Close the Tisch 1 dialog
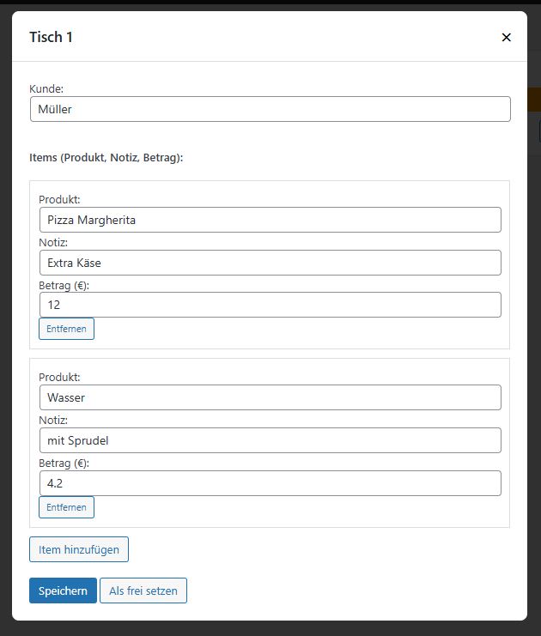The height and width of the screenshot is (636, 541). click(506, 37)
